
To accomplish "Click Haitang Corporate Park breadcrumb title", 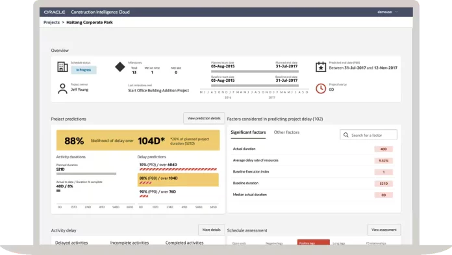I will (90, 23).
